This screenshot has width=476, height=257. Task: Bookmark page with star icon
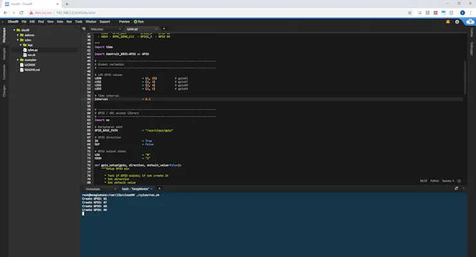410,13
